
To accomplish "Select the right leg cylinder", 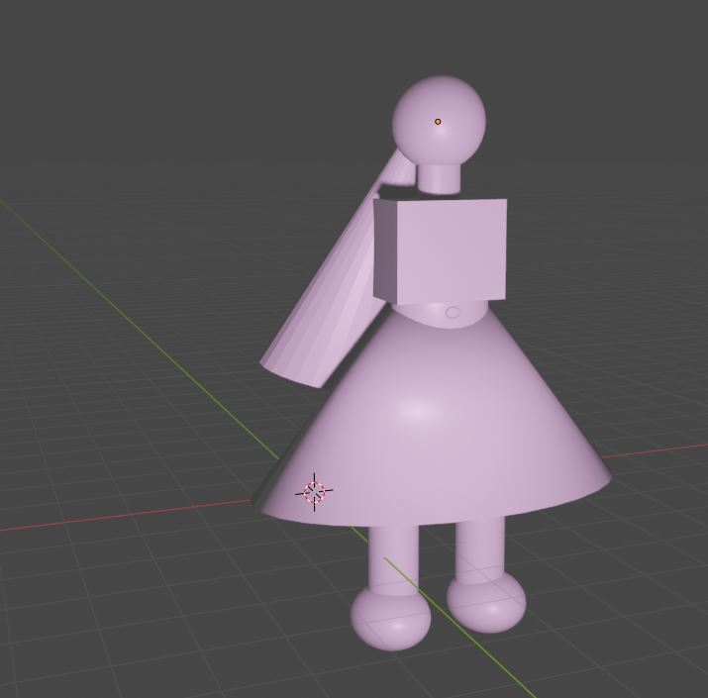I will coord(480,548).
